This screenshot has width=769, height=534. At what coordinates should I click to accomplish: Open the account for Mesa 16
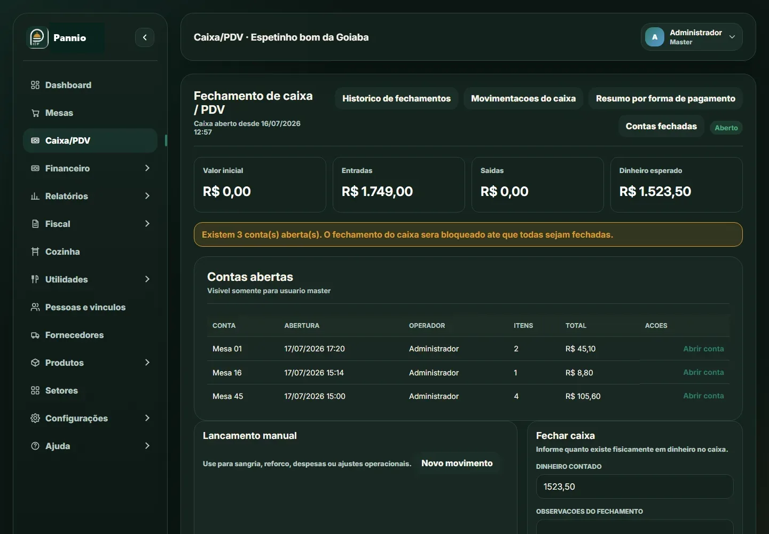click(703, 372)
